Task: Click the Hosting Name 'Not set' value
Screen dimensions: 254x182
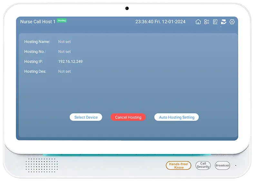Action: tap(64, 42)
